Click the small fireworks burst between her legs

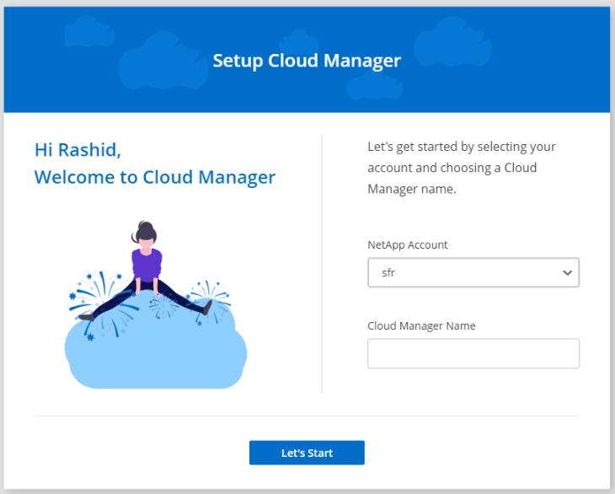[163, 305]
